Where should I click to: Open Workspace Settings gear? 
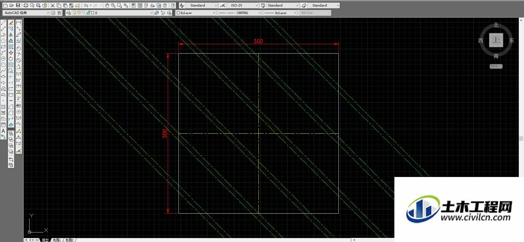pyautogui.click(x=53, y=13)
